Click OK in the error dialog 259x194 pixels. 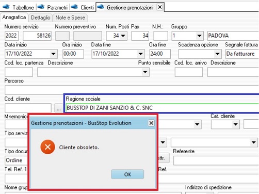[x=127, y=174]
